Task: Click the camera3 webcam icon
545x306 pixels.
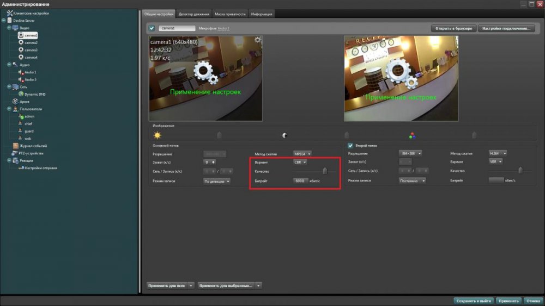Action: click(21, 50)
